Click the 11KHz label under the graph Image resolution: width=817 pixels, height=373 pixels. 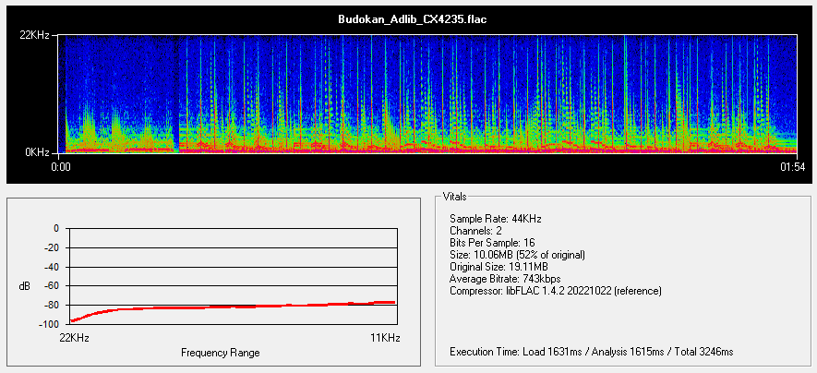pos(385,339)
